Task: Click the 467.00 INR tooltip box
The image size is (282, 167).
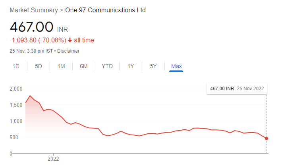Action: 237,89
